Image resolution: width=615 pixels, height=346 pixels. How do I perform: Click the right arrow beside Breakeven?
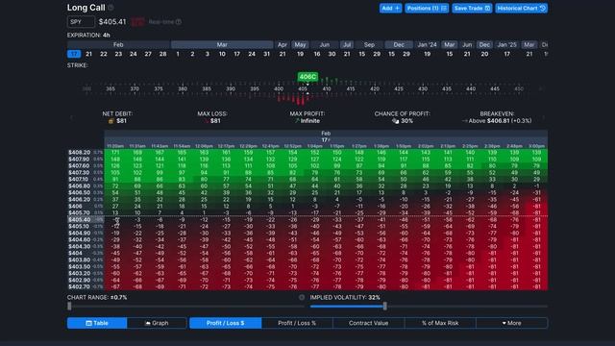(x=543, y=117)
